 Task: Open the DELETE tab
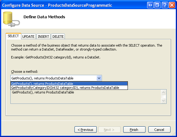click(58, 37)
